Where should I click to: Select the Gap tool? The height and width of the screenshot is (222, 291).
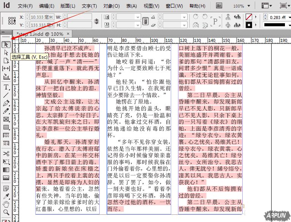(x=6, y=69)
